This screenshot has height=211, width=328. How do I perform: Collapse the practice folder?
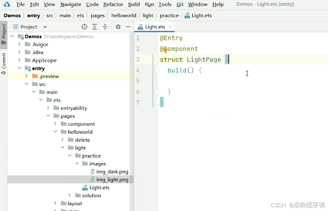(x=69, y=155)
